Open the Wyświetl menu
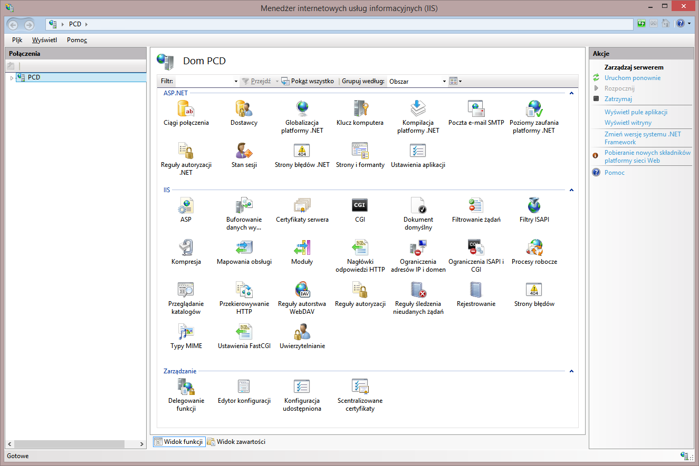The image size is (699, 466). tap(44, 40)
